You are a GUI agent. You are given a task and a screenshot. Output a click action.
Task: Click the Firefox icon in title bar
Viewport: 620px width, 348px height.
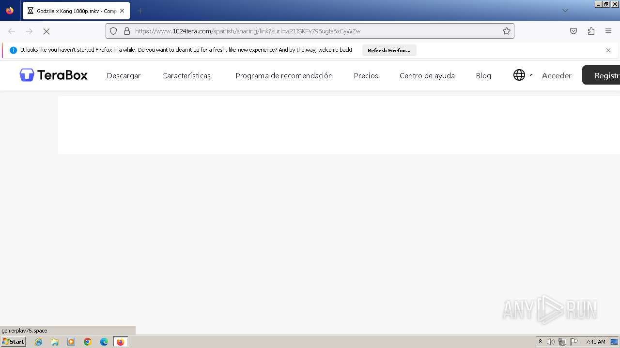tap(10, 11)
